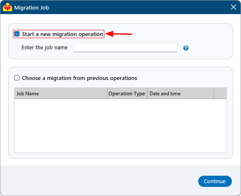
Task: Click the Continue button
Action: click(215, 181)
